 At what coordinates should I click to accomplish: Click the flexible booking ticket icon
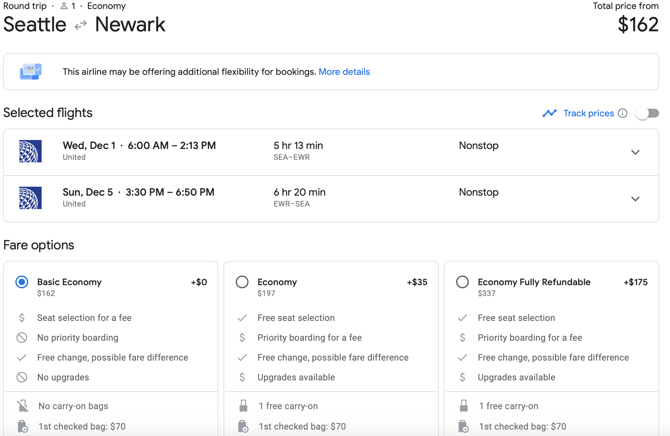tap(30, 72)
